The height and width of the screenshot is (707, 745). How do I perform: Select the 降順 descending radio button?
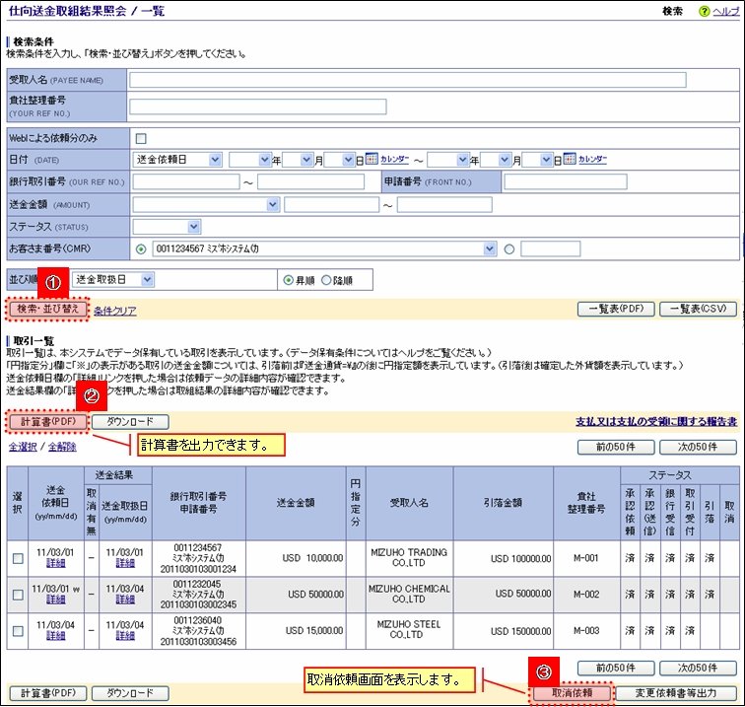tap(326, 280)
